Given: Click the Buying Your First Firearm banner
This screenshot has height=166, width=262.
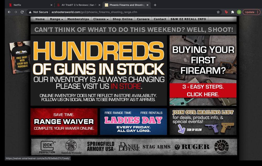Looking at the screenshot, I should 203,70.
